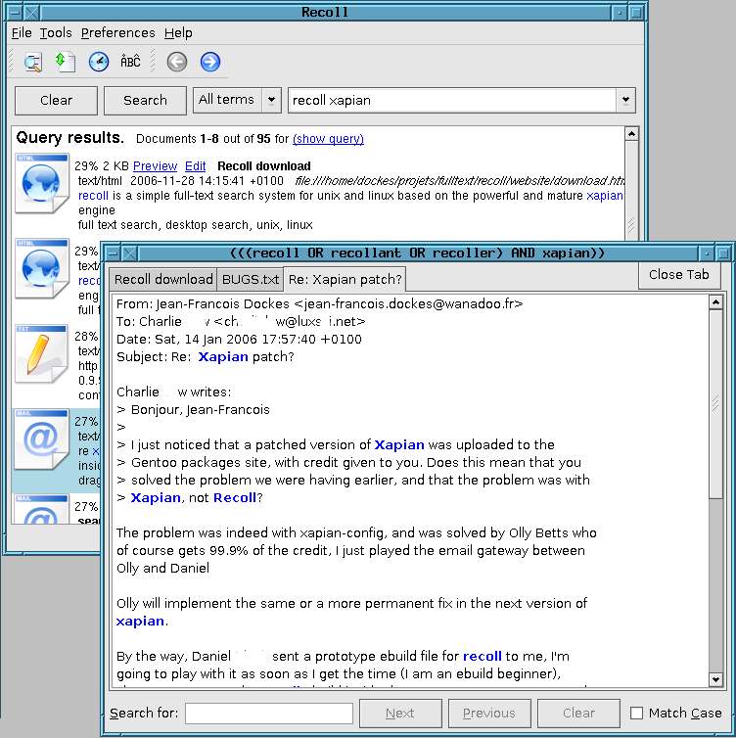736x738 pixels.
Task: Open the ABC term explorer icon
Action: coord(130,62)
